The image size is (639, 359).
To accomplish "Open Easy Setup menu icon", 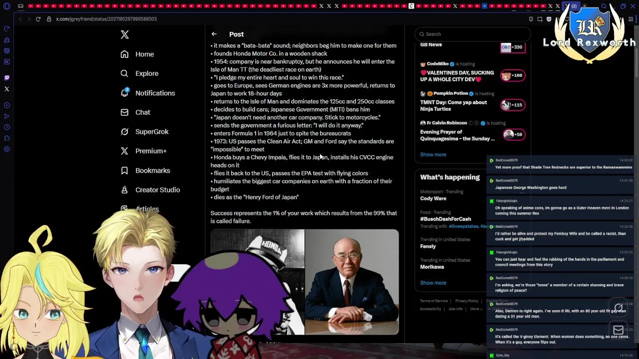I will click(631, 19).
